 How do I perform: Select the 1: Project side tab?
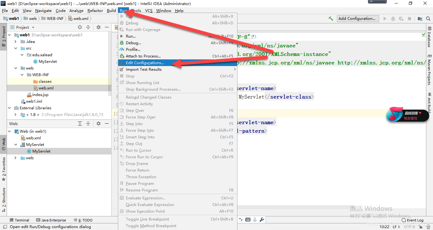click(x=3, y=37)
